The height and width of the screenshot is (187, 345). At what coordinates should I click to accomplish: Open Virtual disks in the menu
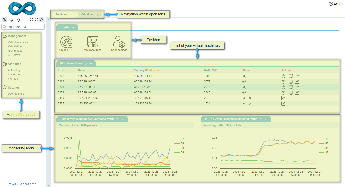(x=15, y=46)
